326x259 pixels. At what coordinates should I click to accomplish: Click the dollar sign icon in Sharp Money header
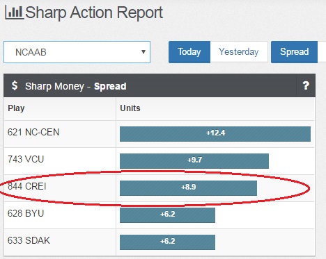tap(15, 85)
